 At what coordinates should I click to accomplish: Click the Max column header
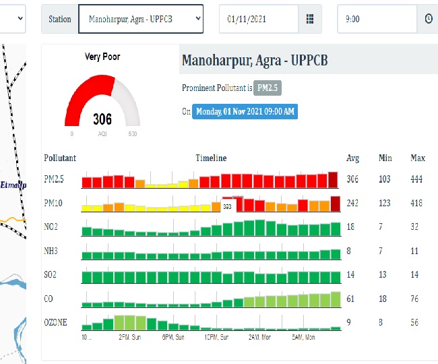coord(418,158)
